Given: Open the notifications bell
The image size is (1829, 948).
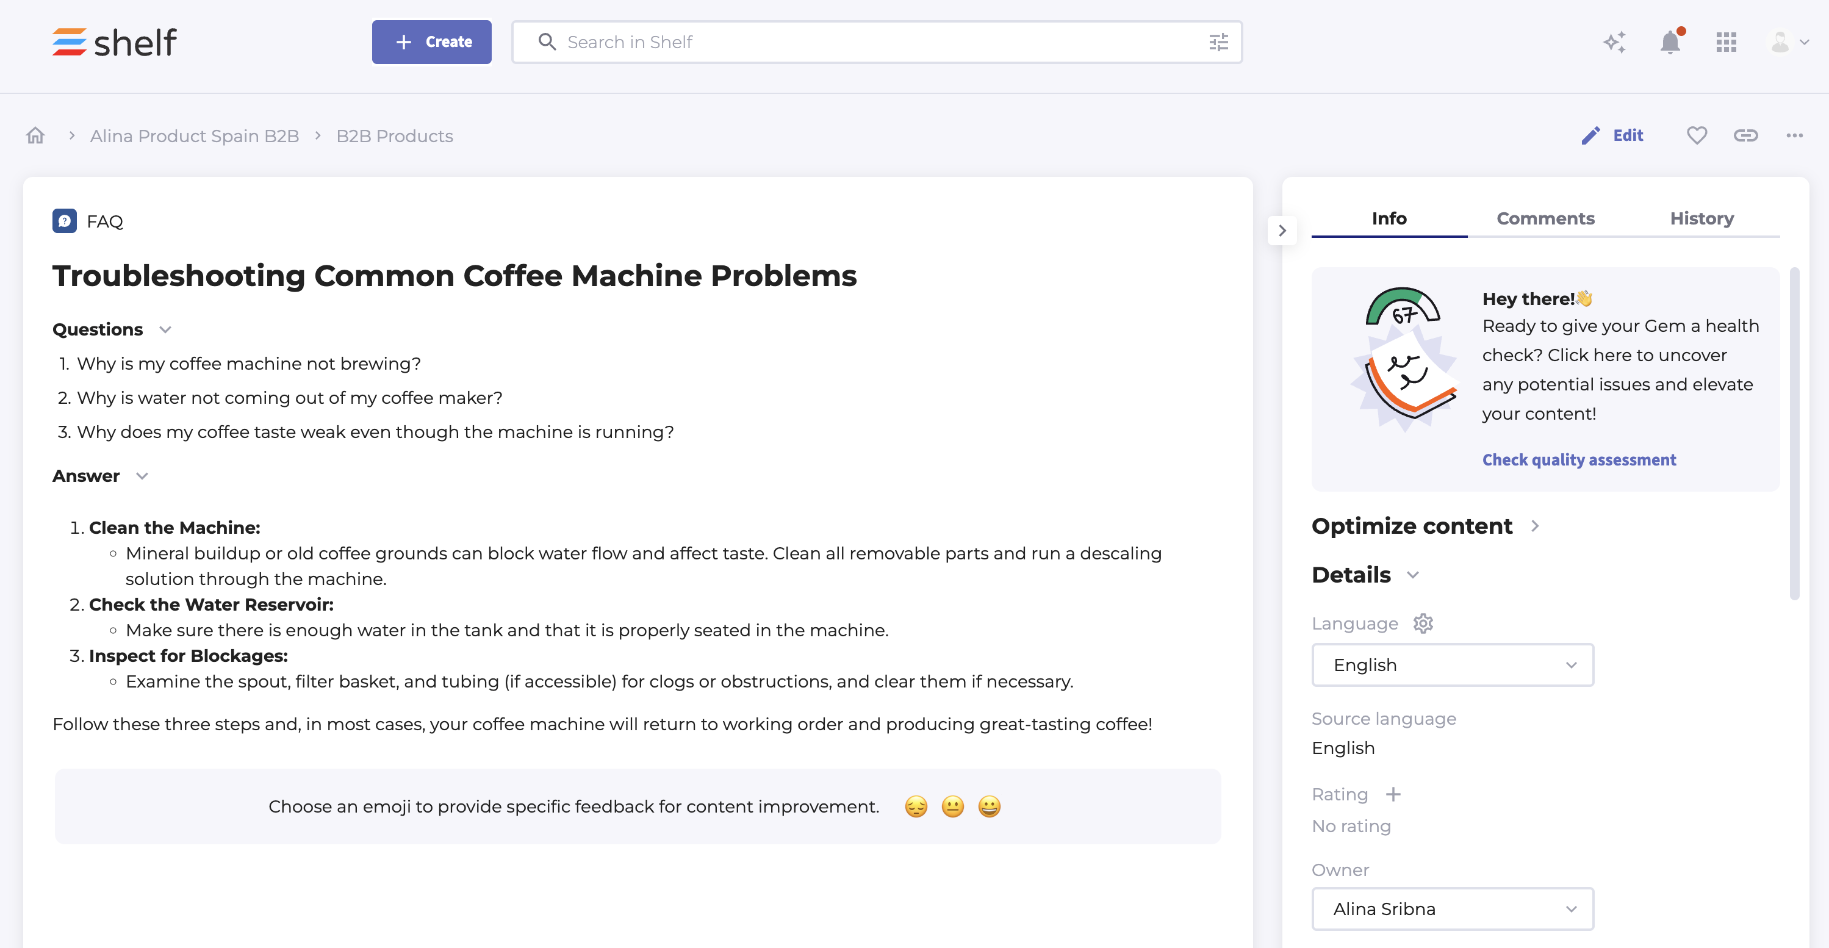Looking at the screenshot, I should (x=1670, y=42).
